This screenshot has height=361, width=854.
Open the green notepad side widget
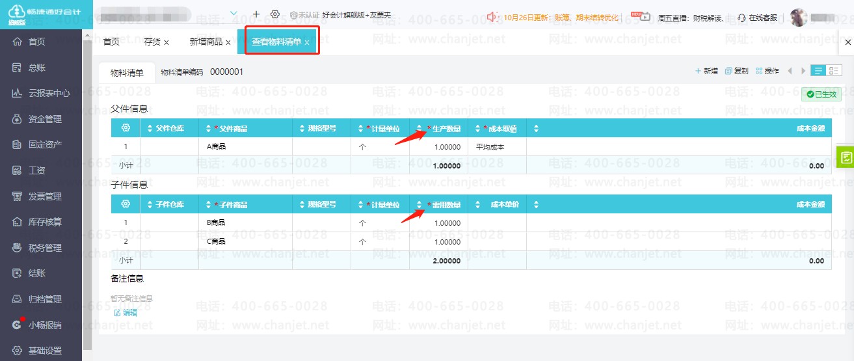tap(846, 157)
